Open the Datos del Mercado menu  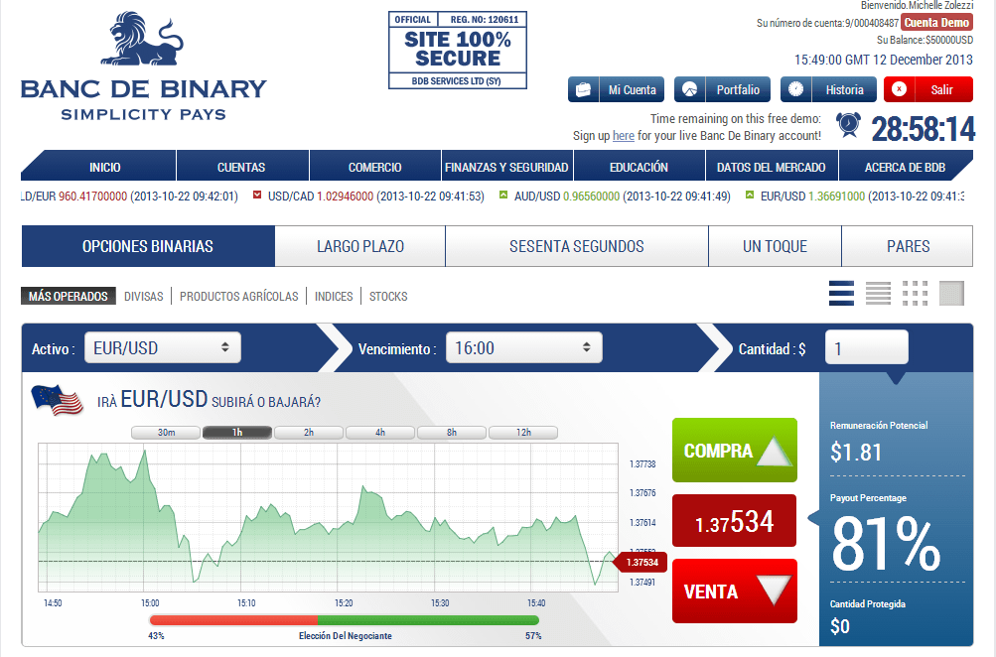772,167
